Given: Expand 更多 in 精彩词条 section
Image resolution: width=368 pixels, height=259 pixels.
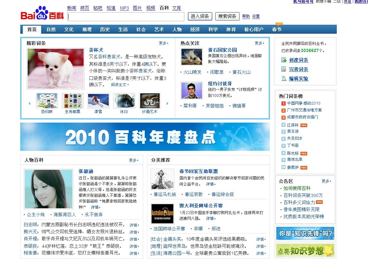Looking at the screenshot, I should pos(163,43).
